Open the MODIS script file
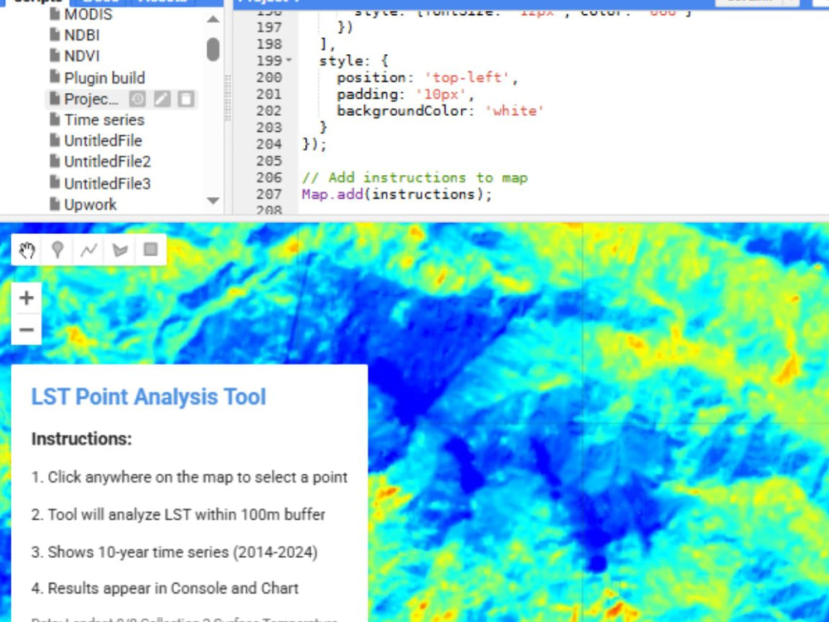 point(89,14)
